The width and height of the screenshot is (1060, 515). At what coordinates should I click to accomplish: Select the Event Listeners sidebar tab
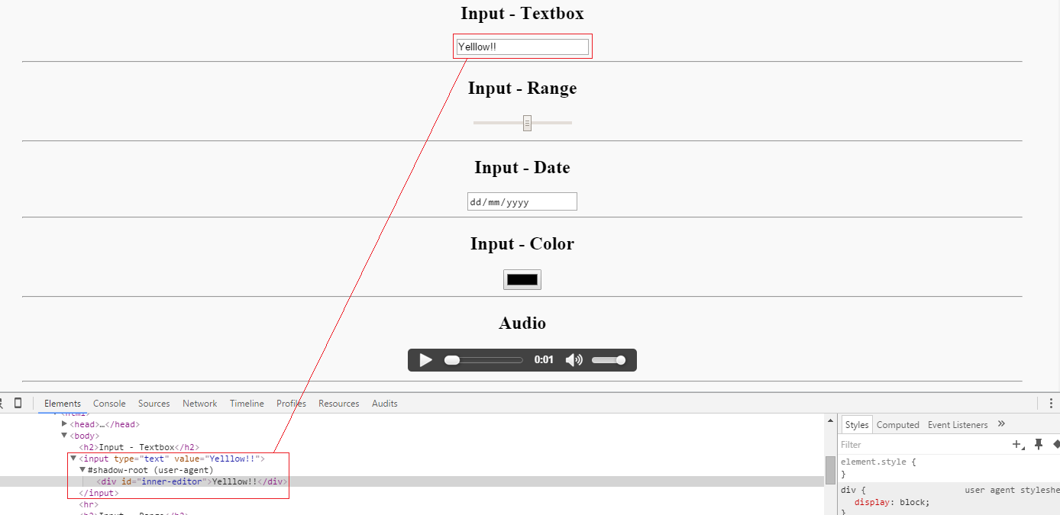958,425
